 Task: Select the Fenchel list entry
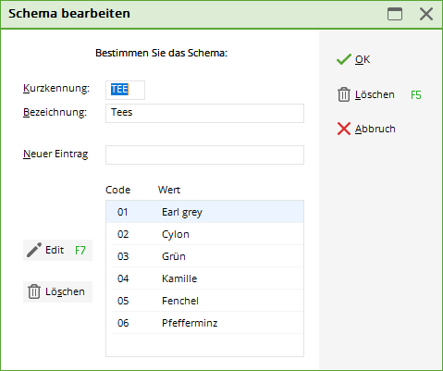pyautogui.click(x=204, y=301)
